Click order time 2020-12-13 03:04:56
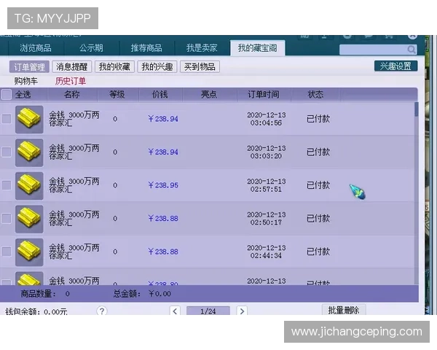 (x=267, y=119)
